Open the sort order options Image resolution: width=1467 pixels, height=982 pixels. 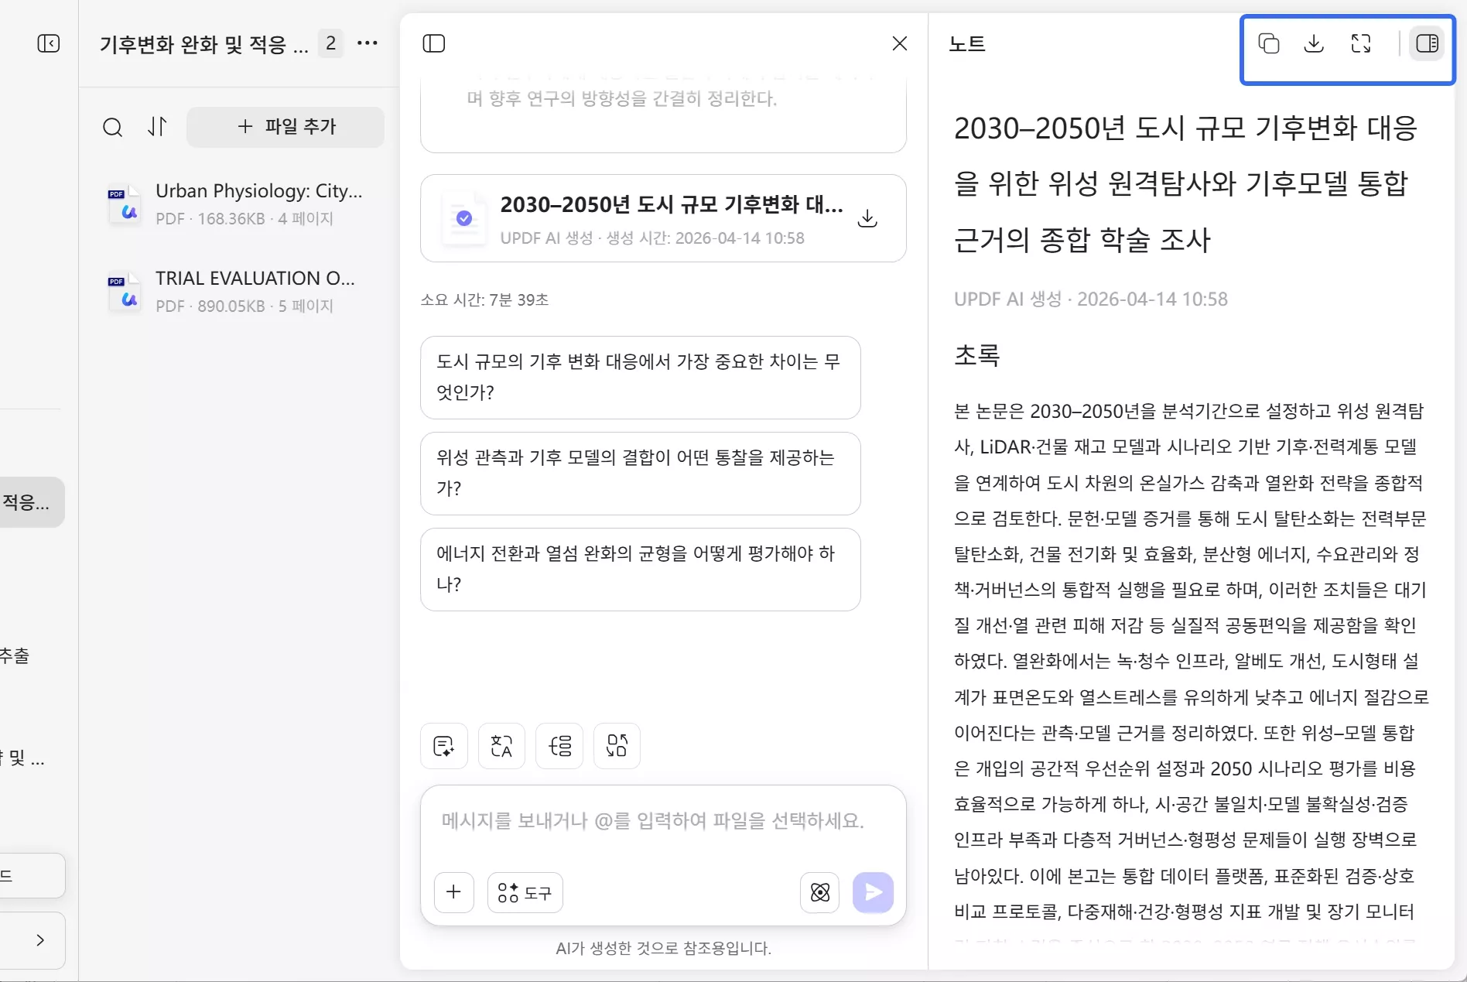click(x=157, y=127)
